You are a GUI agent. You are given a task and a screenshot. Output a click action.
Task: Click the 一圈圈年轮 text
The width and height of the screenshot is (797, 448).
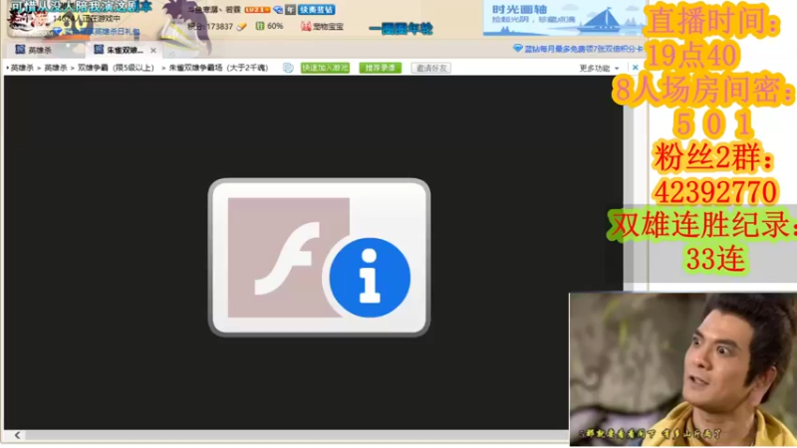tap(401, 29)
